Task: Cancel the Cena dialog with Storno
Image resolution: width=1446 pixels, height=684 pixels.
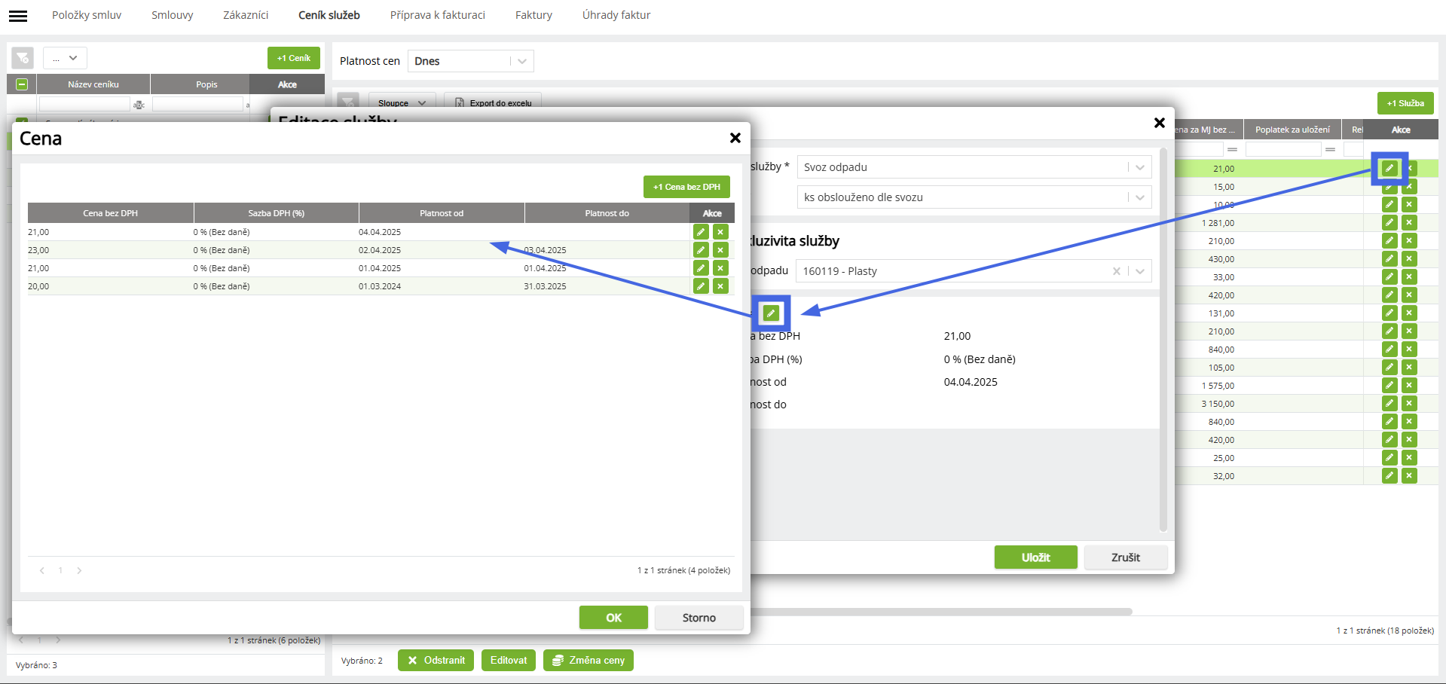Action: pos(699,618)
